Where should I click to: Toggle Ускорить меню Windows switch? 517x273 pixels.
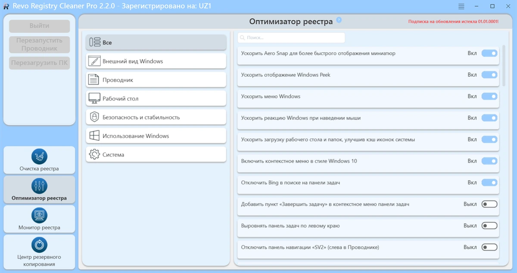point(489,96)
